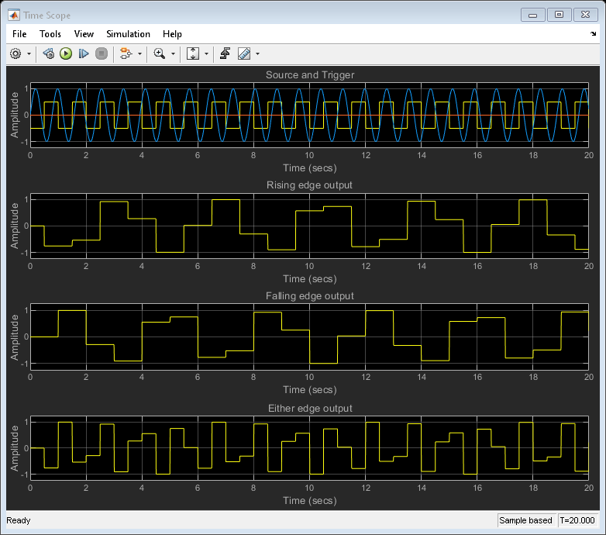Open the Help menu
This screenshot has height=535, width=606.
tap(172, 34)
